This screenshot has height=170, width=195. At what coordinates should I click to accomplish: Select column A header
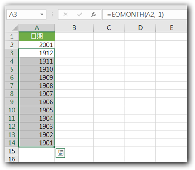(x=37, y=28)
